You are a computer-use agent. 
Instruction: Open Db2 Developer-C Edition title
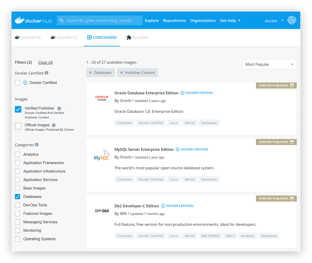pyautogui.click(x=136, y=206)
